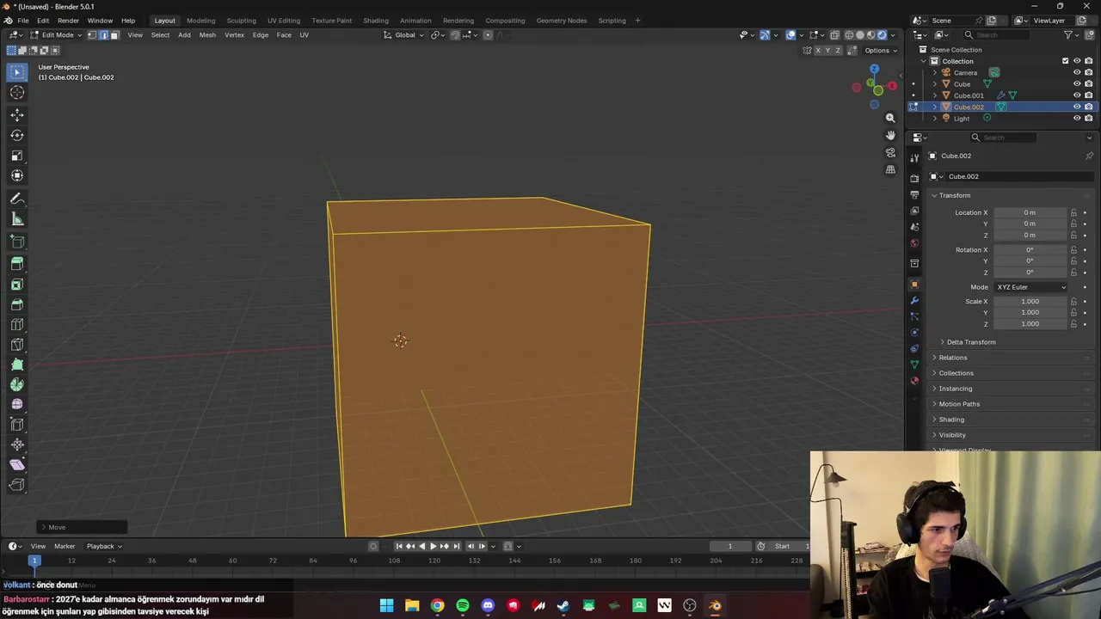Open the Material properties tab

pos(914,380)
